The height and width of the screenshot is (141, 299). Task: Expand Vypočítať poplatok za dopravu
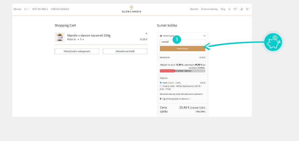[175, 99]
